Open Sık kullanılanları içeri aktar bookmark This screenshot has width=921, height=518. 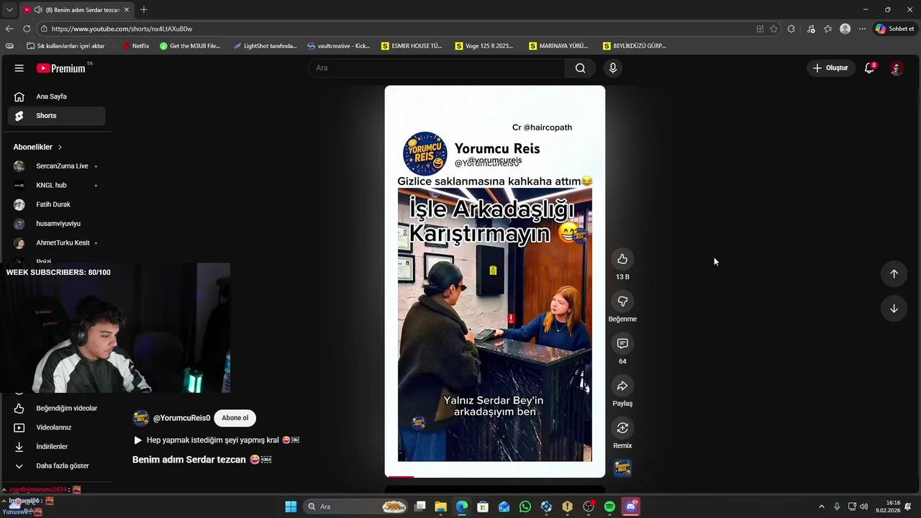pyautogui.click(x=65, y=46)
